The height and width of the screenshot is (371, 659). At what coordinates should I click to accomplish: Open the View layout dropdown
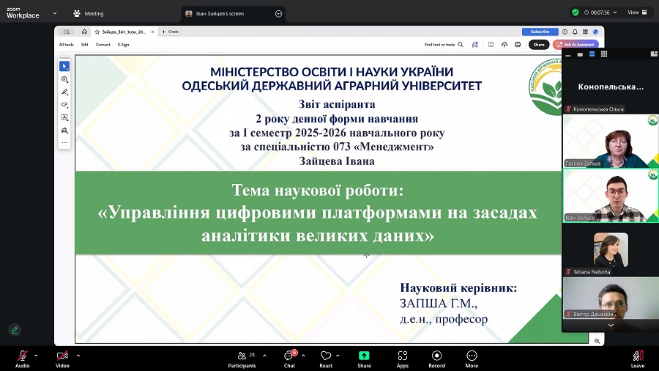[637, 12]
